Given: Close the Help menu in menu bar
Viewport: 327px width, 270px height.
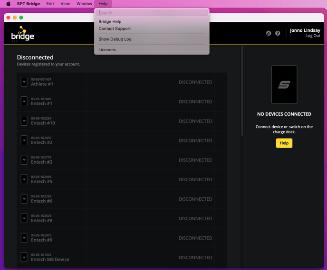Looking at the screenshot, I should click(103, 4).
